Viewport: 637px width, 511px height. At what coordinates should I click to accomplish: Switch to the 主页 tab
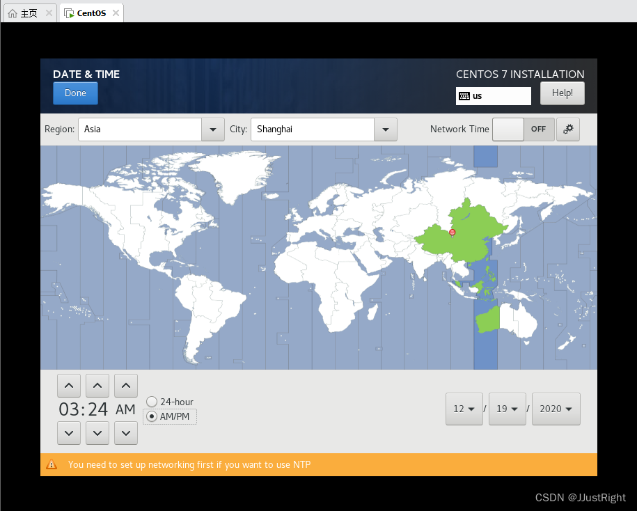click(29, 13)
